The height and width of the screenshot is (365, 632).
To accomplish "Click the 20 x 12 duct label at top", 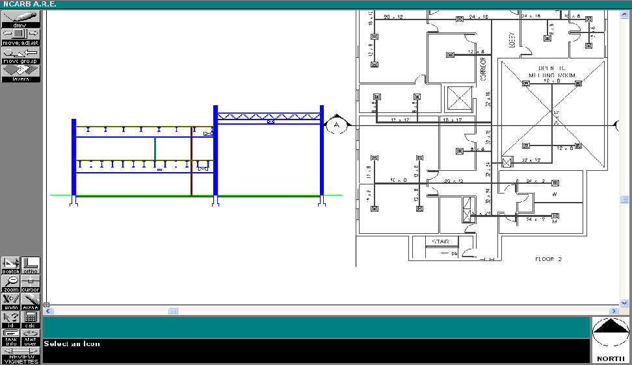I will 393,17.
